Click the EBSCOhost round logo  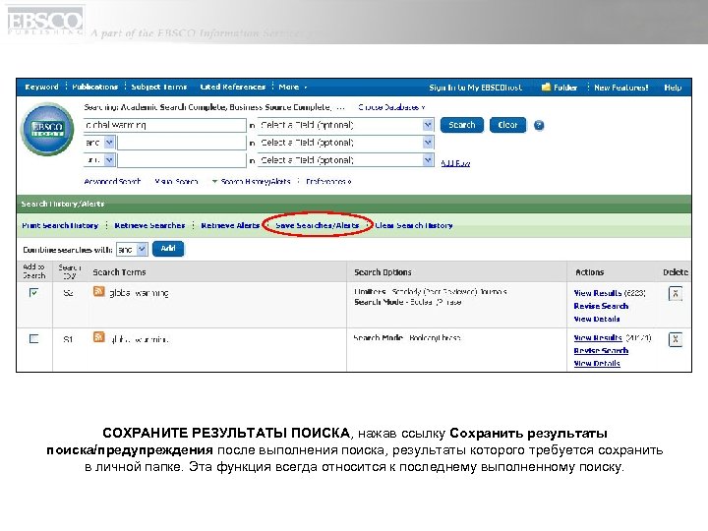pos(47,129)
